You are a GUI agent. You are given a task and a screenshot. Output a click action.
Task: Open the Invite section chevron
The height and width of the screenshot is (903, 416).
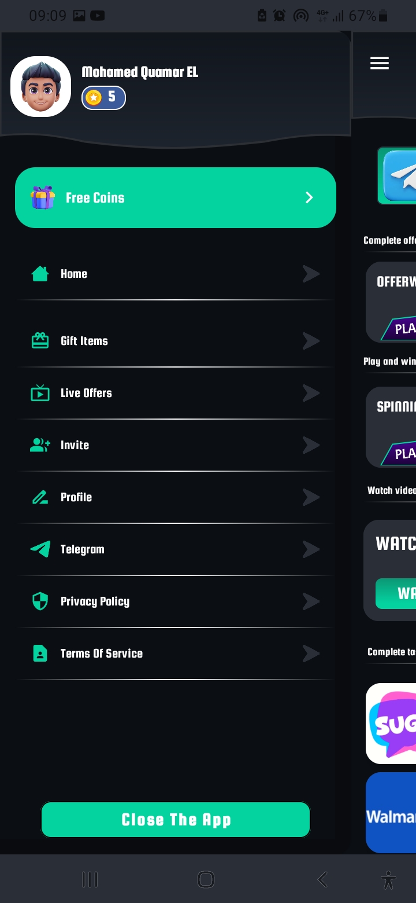coord(311,445)
